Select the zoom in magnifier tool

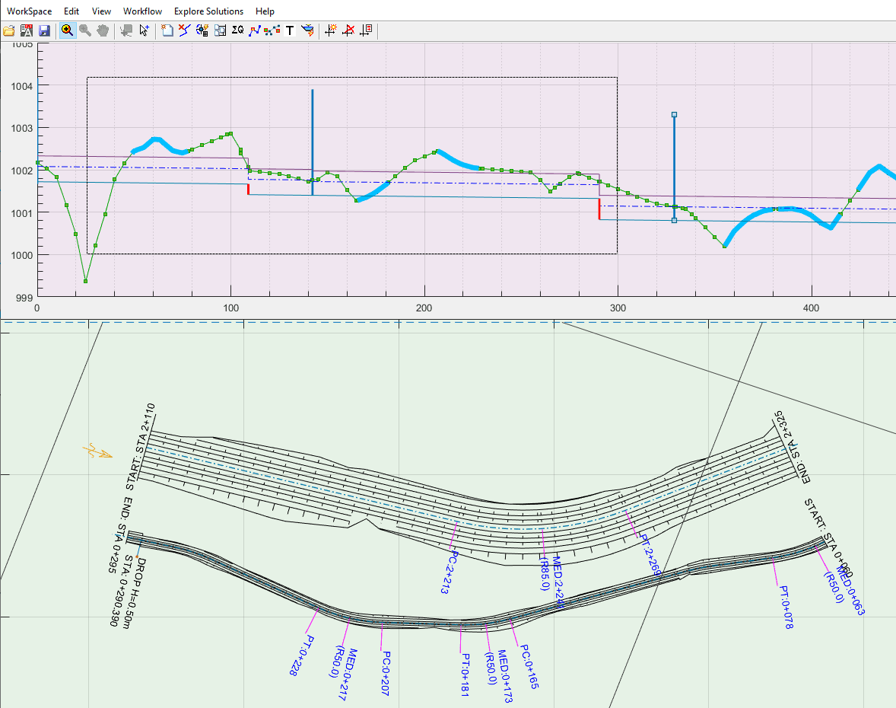pos(67,30)
